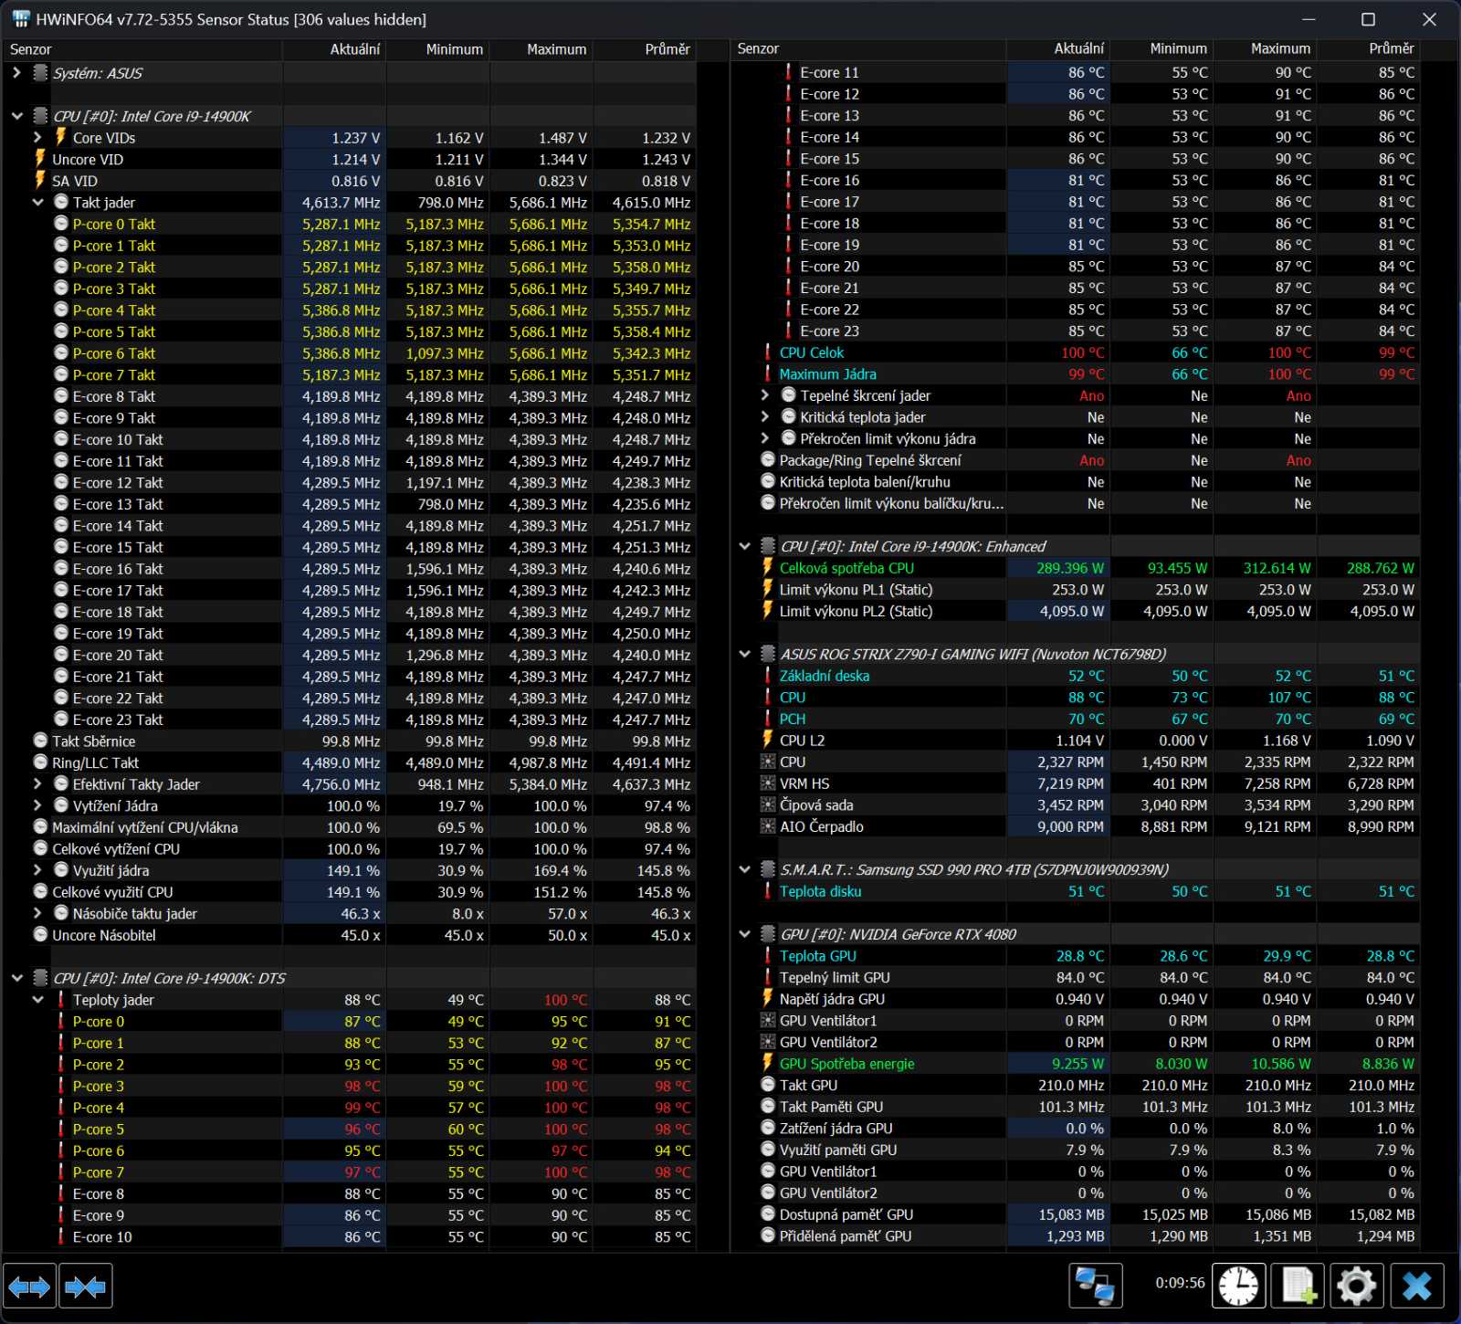Select the Takt Paměti GPU row
This screenshot has width=1461, height=1324.
coord(1076,1107)
